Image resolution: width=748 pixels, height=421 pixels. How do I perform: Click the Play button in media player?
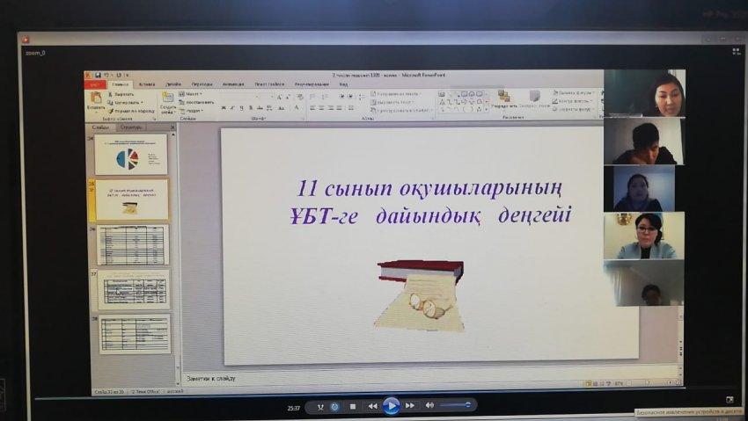(x=392, y=406)
